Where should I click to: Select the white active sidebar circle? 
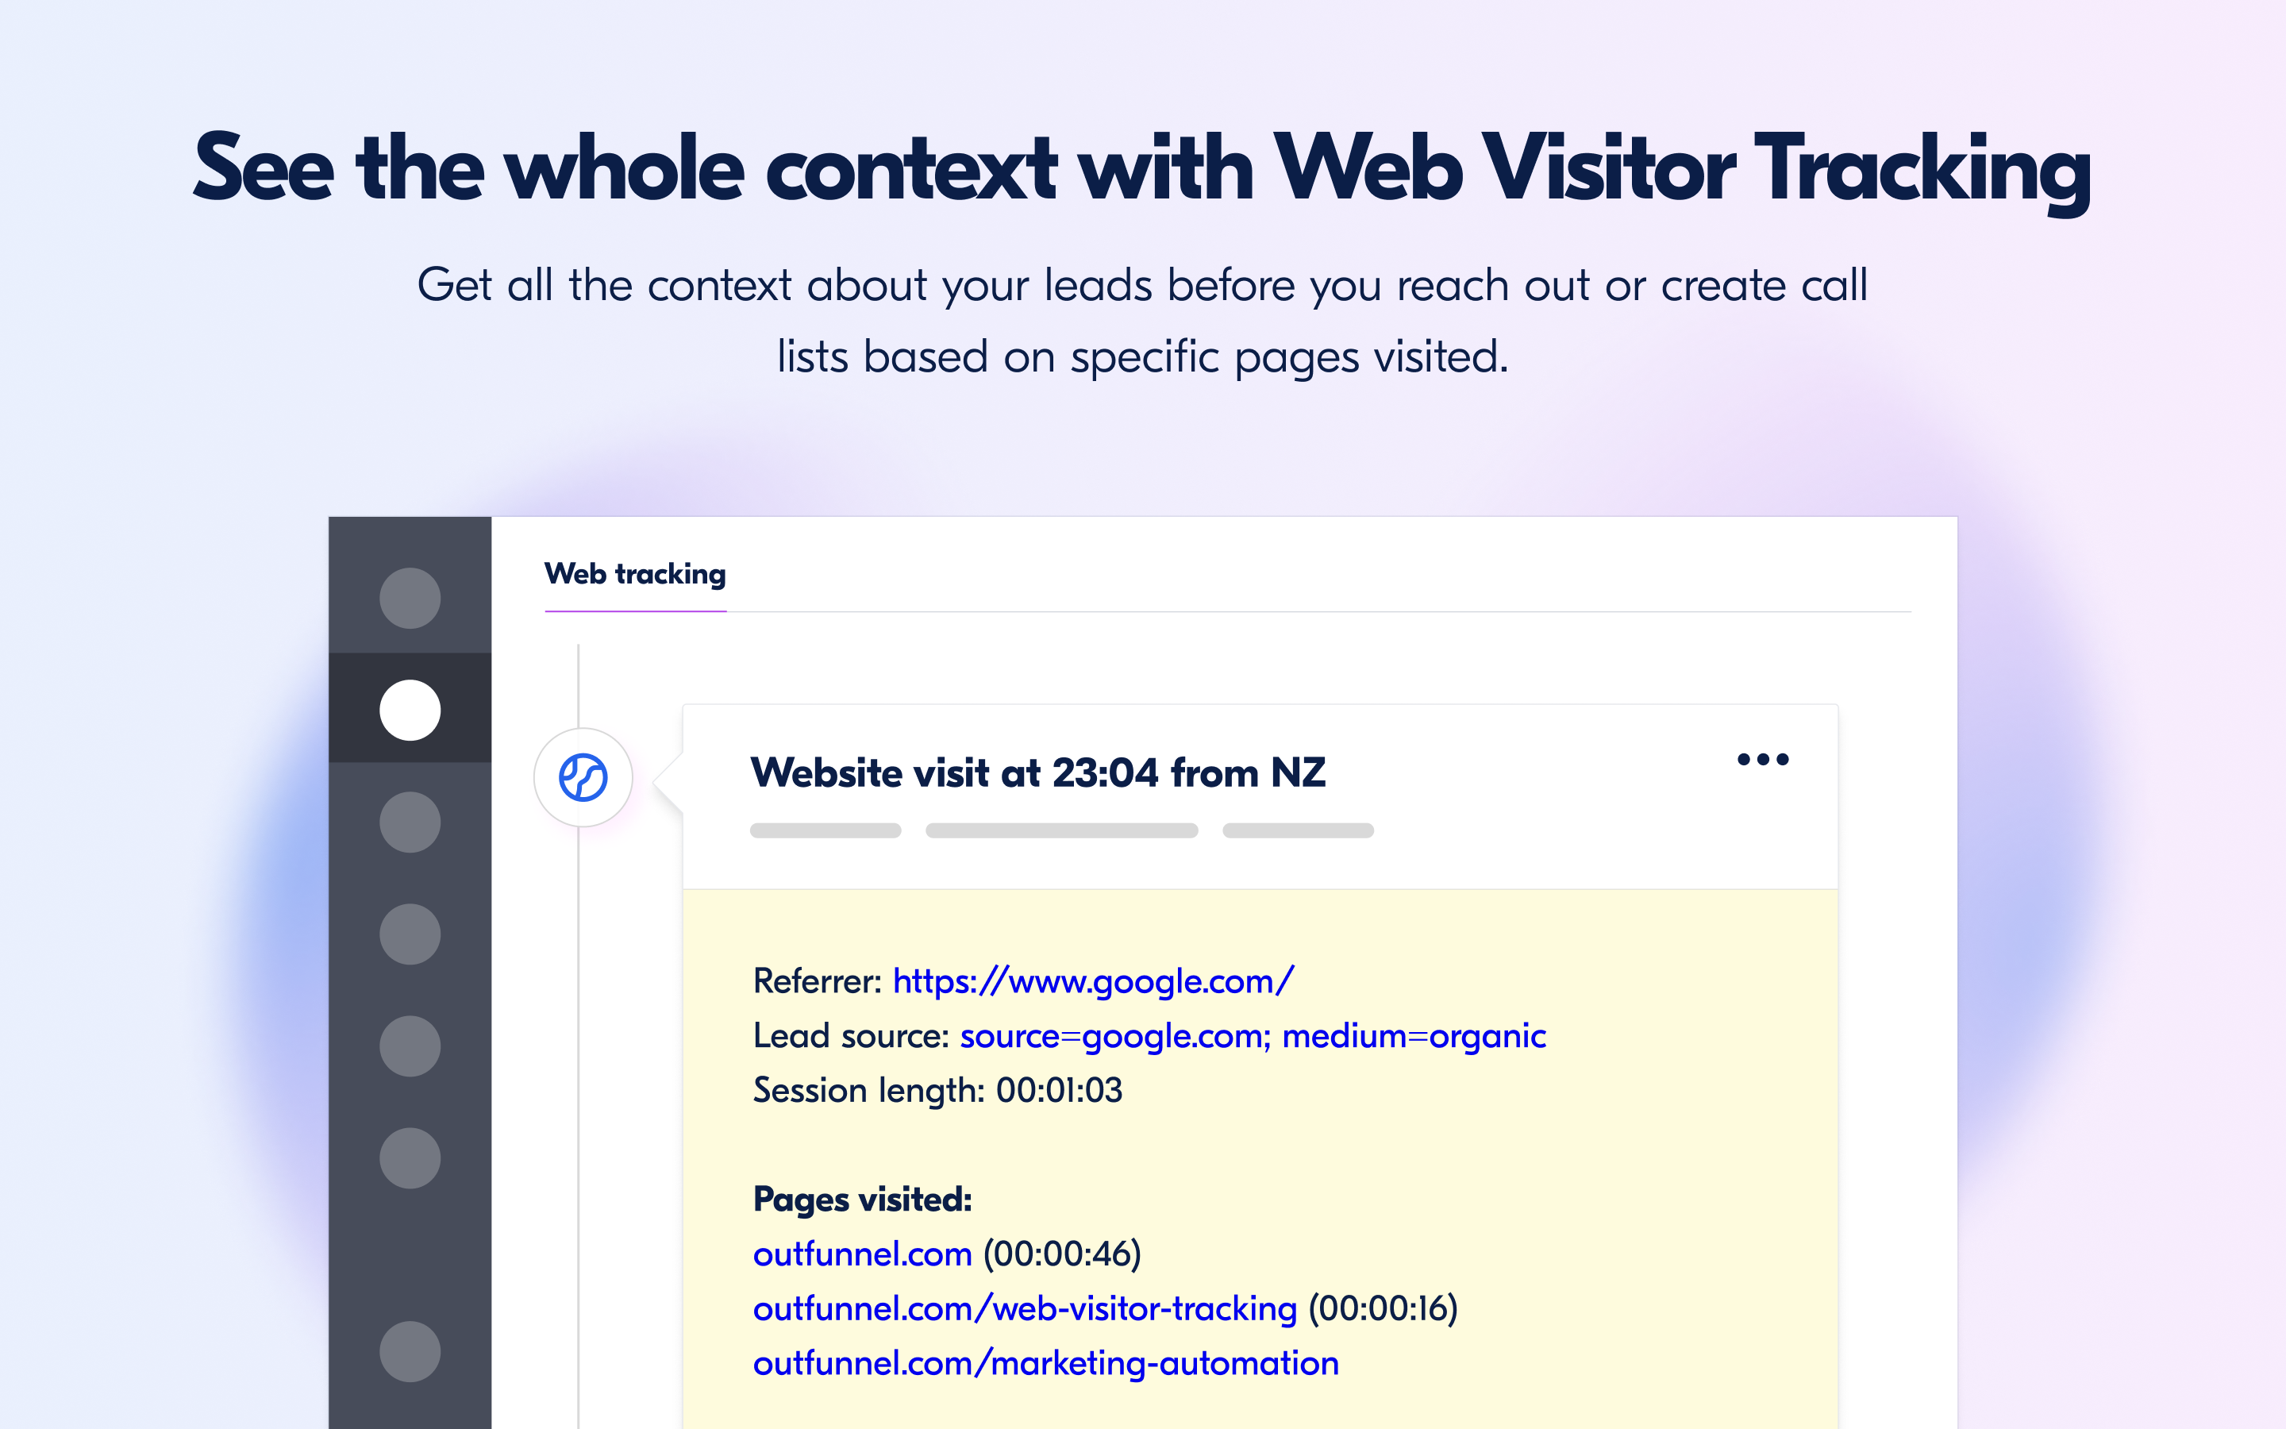click(410, 710)
